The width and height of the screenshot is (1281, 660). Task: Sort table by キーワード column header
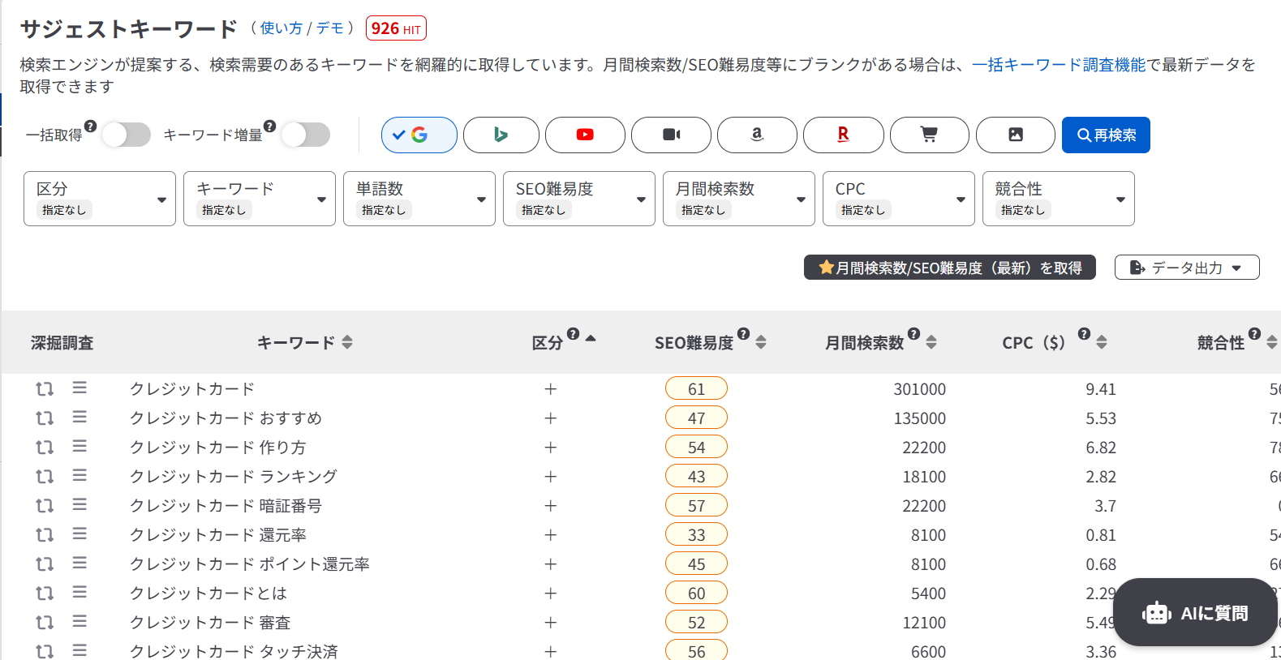304,343
